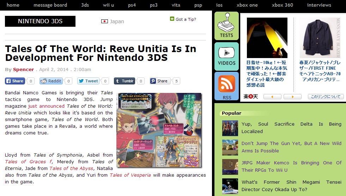Select the ps3 menu item

(153, 5)
